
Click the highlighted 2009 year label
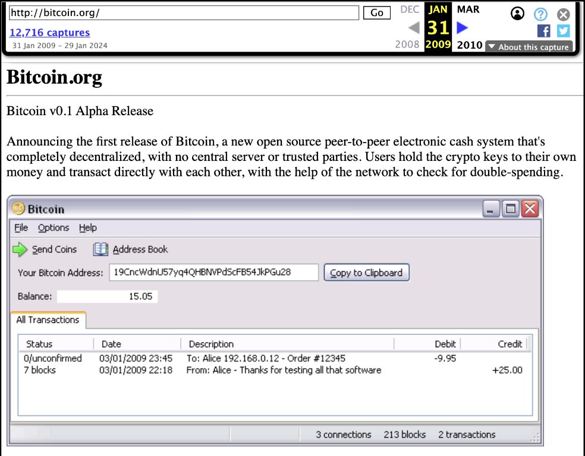click(438, 45)
